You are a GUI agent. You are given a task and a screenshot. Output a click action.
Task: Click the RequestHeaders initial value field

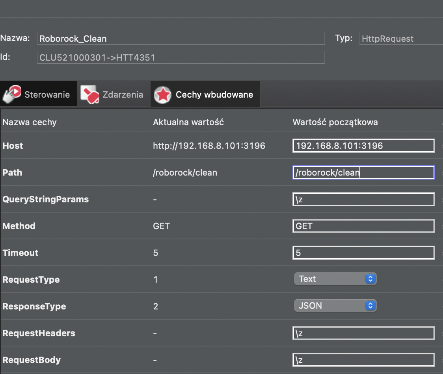364,333
